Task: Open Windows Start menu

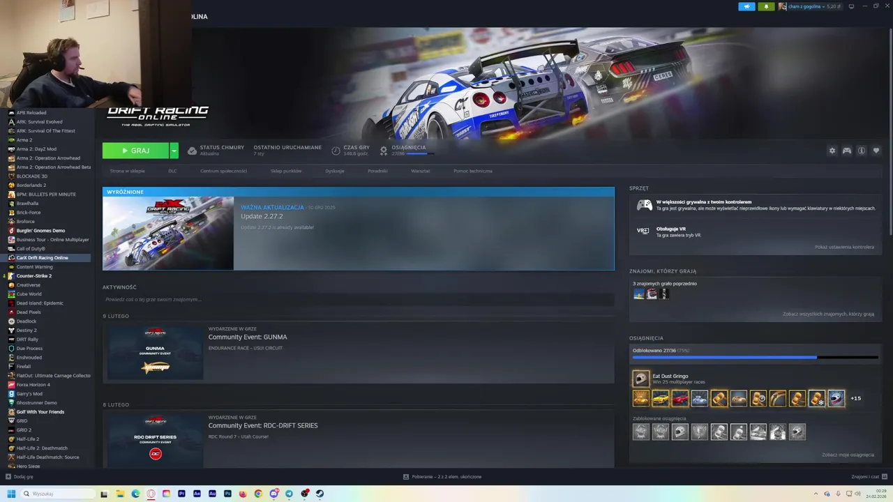Action: (x=11, y=494)
